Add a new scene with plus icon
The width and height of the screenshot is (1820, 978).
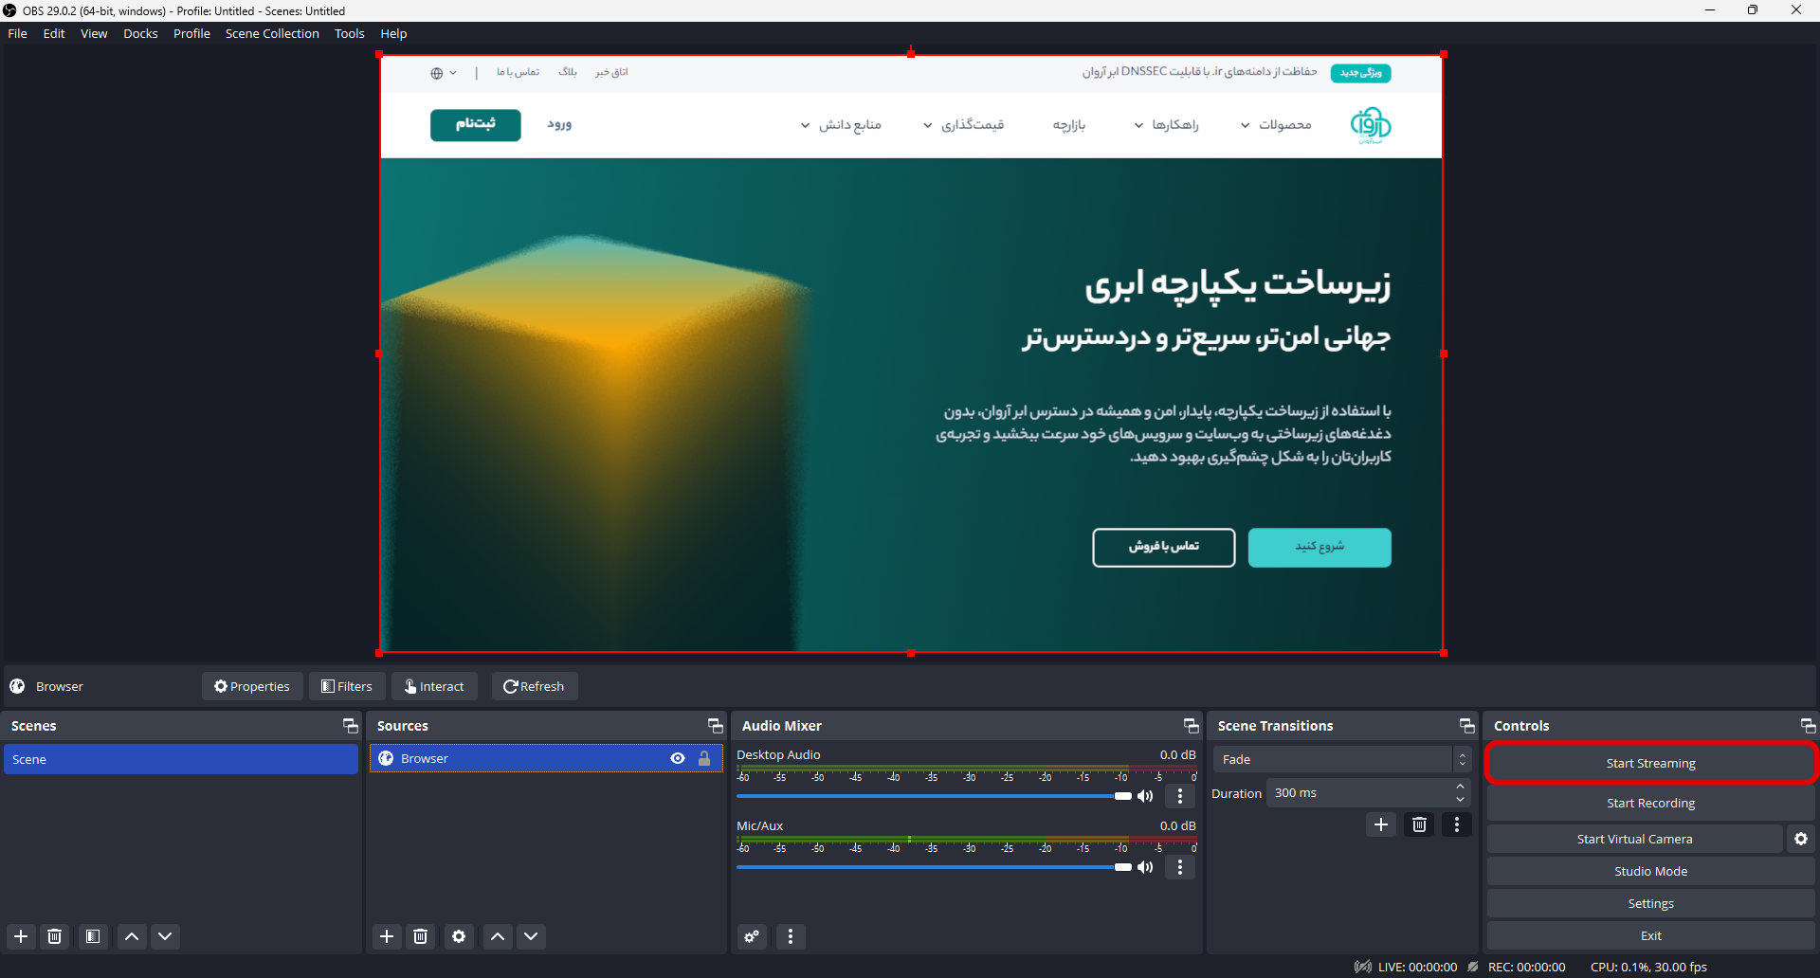[x=21, y=936]
